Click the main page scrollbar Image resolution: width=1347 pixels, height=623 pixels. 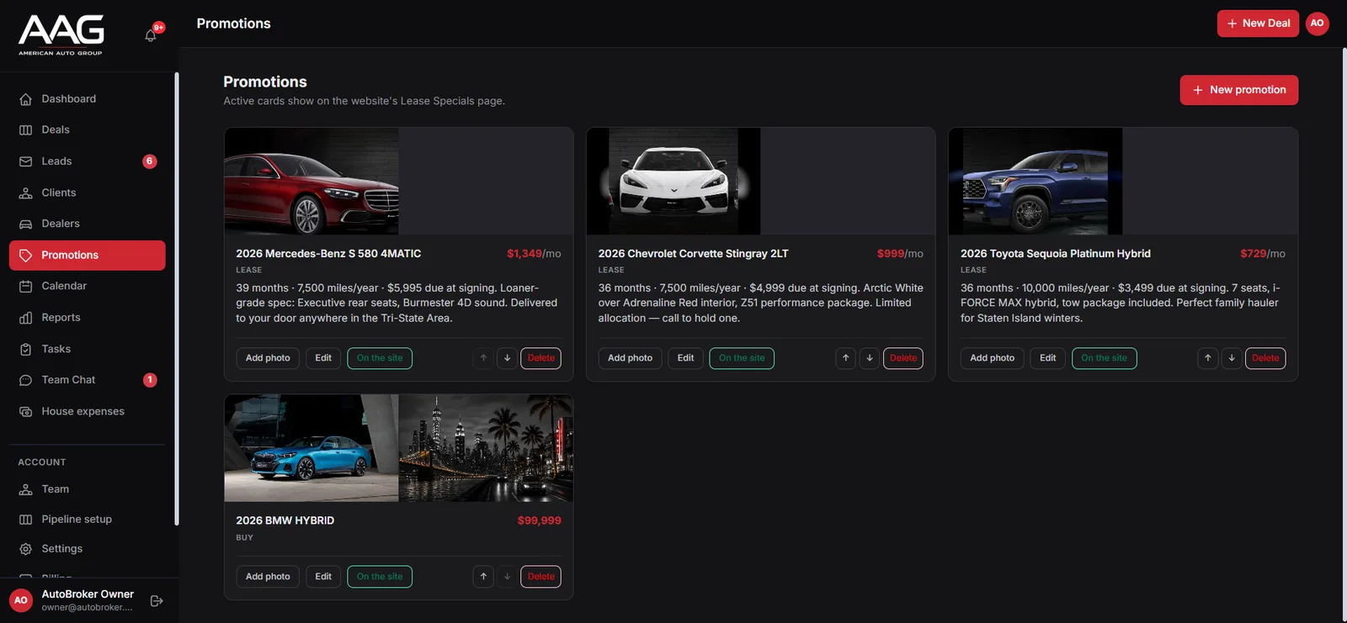(x=1344, y=335)
